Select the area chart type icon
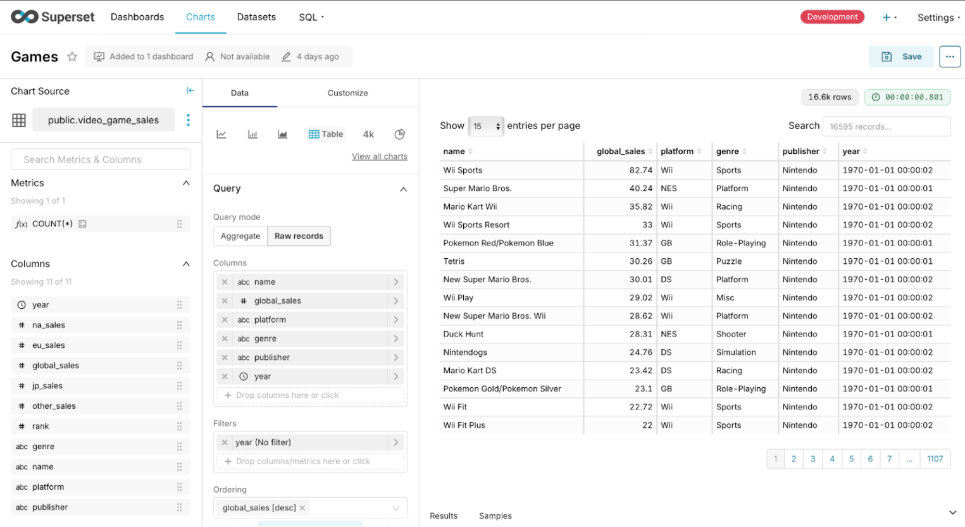This screenshot has height=527, width=965. (282, 134)
